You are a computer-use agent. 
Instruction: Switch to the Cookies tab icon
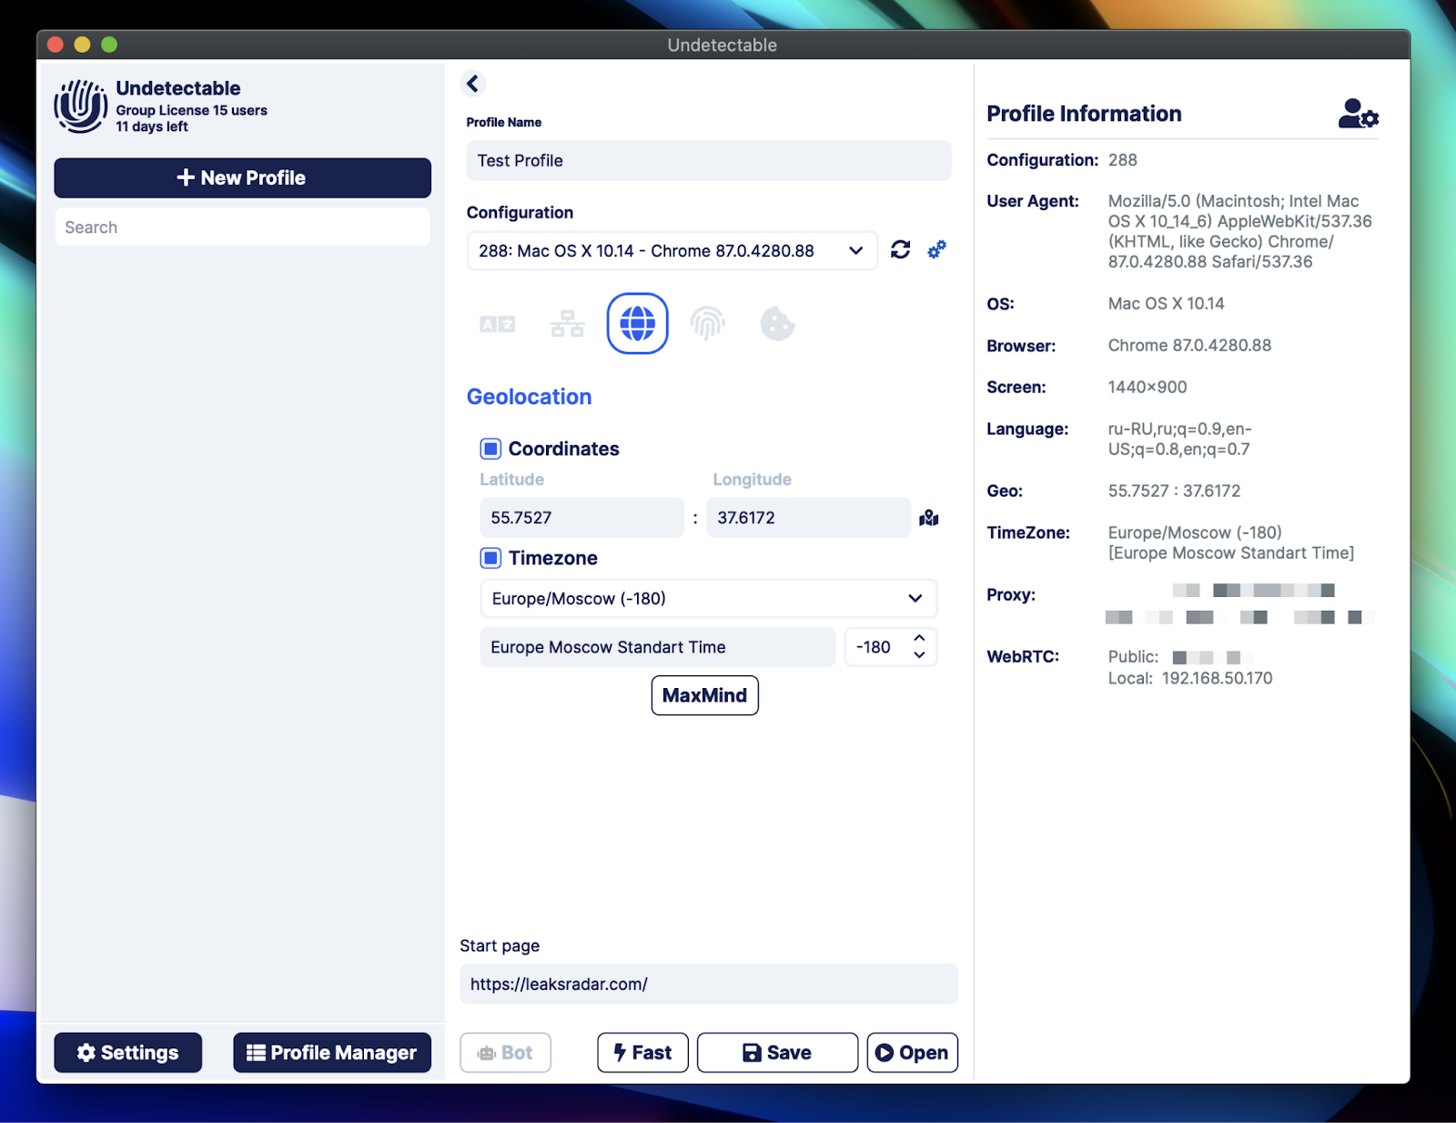click(x=777, y=324)
